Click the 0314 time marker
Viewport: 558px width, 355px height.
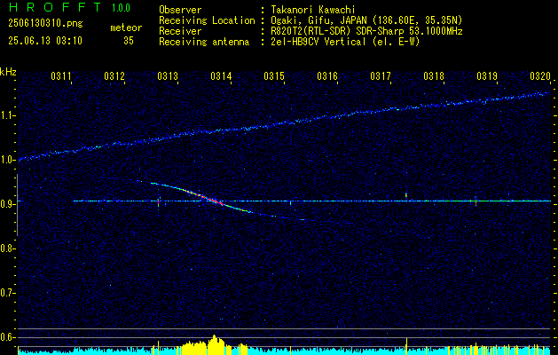click(221, 75)
